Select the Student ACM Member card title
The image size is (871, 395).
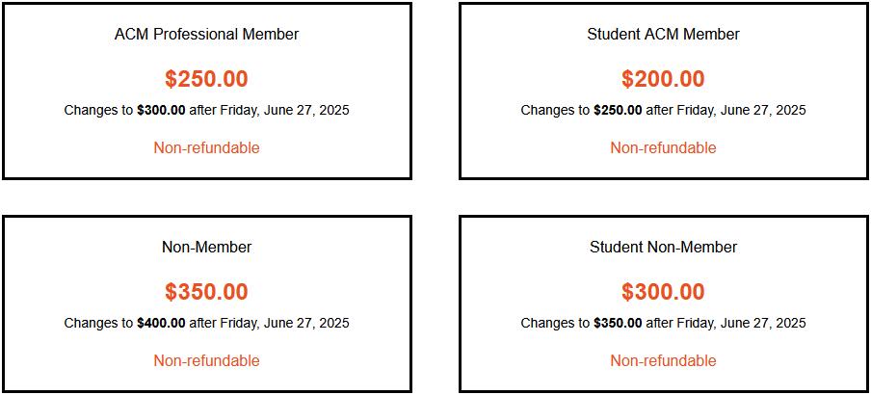click(x=663, y=34)
